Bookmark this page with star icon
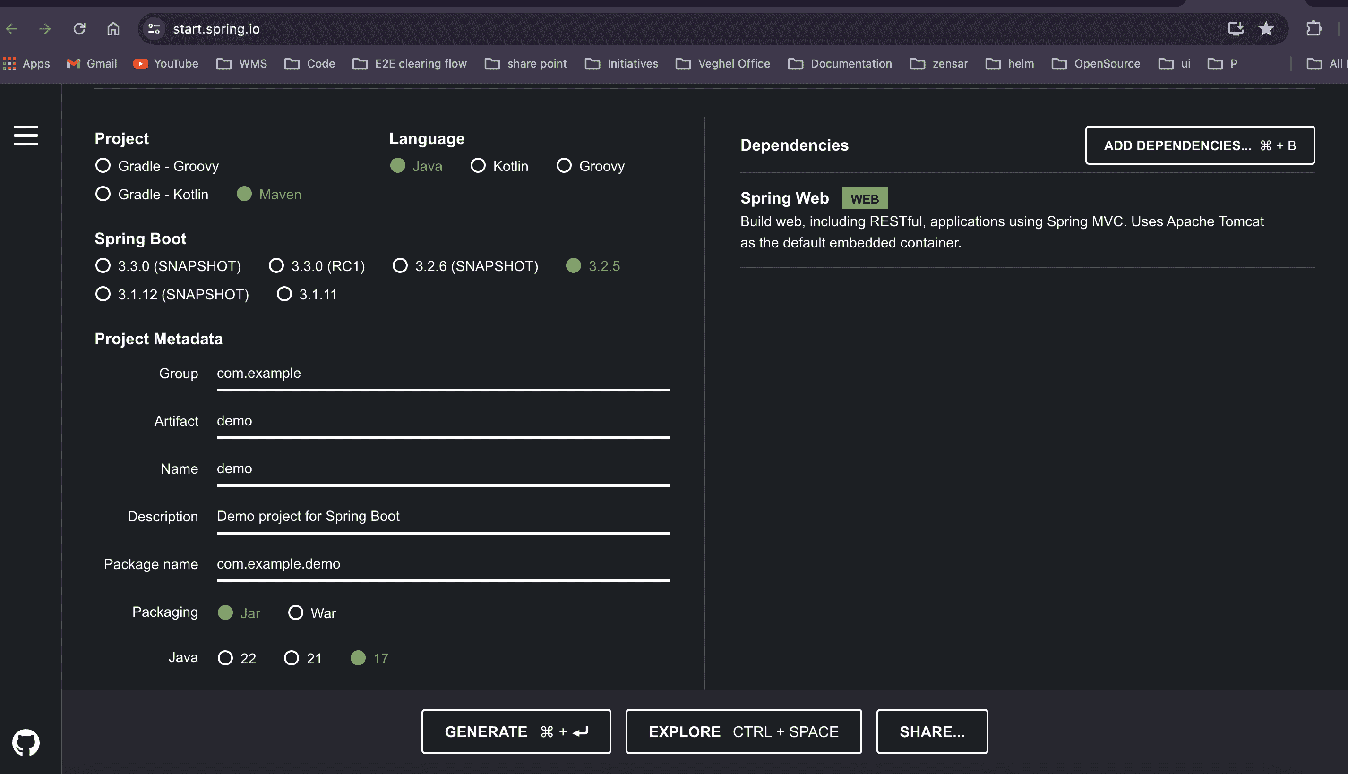The width and height of the screenshot is (1348, 774). tap(1266, 29)
